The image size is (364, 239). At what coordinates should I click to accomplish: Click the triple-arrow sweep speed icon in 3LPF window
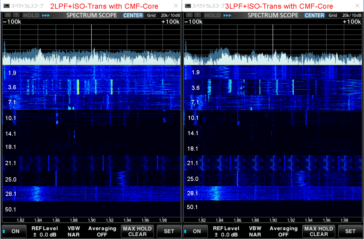click(x=227, y=16)
